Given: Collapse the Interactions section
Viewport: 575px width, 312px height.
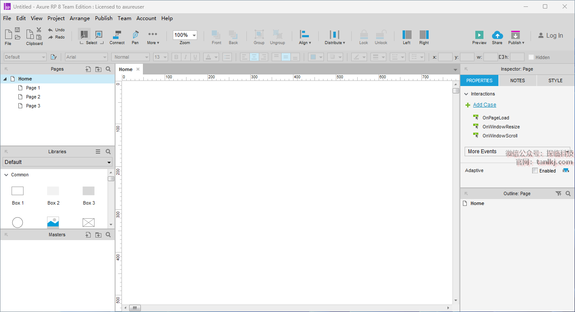Looking at the screenshot, I should [x=467, y=94].
